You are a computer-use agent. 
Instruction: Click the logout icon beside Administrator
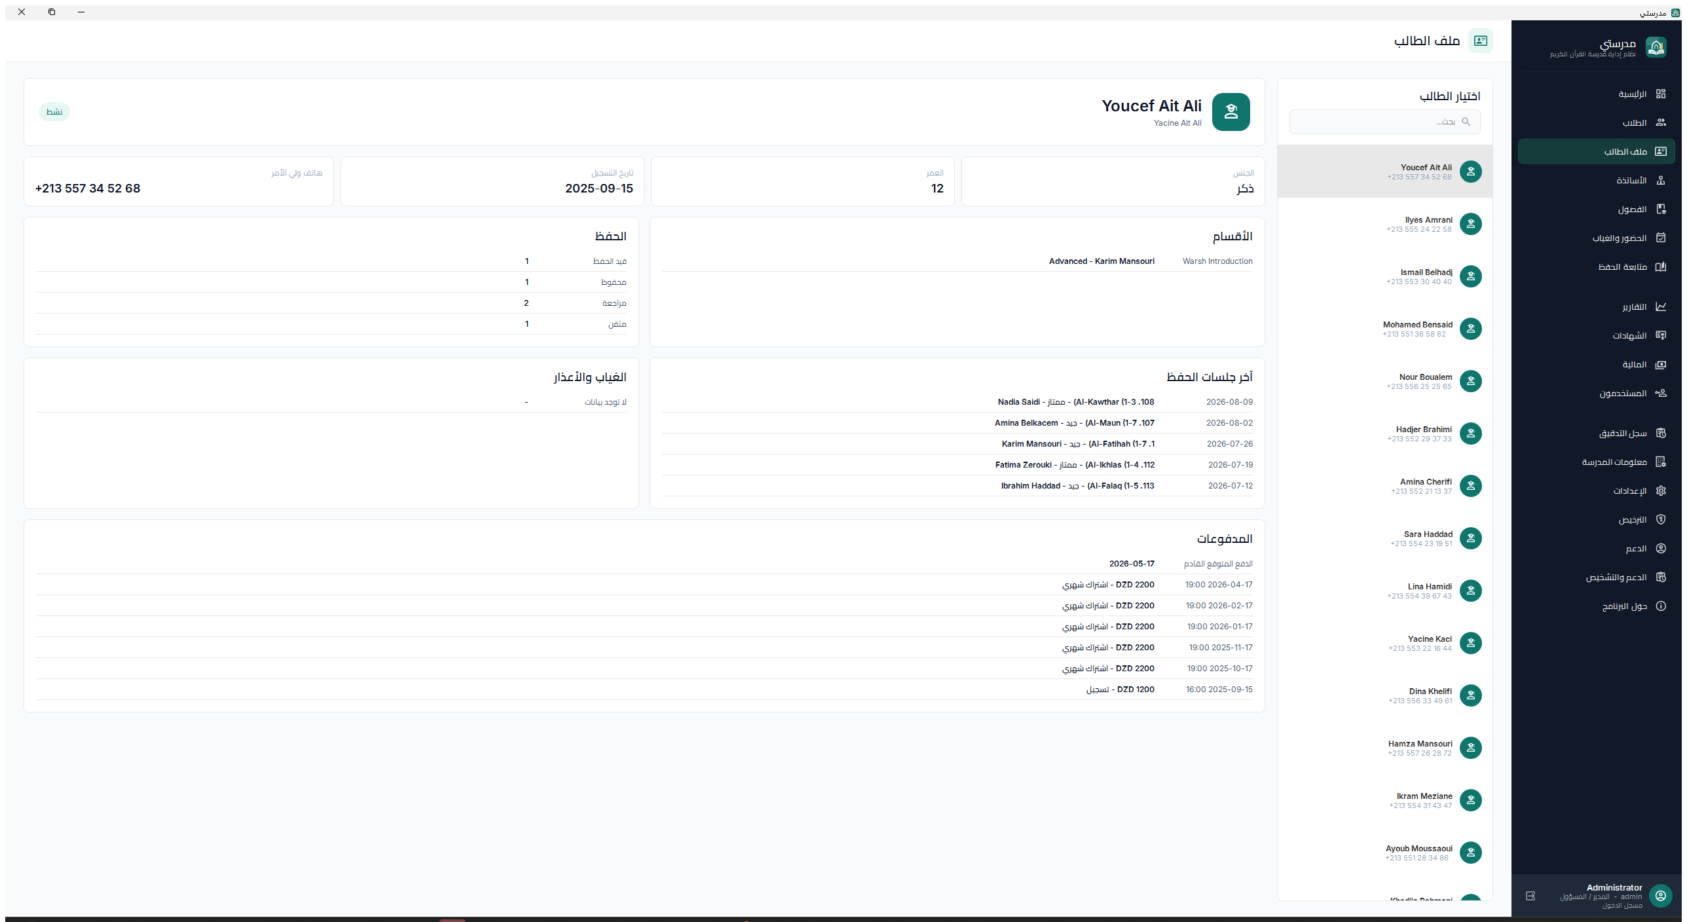[1530, 896]
